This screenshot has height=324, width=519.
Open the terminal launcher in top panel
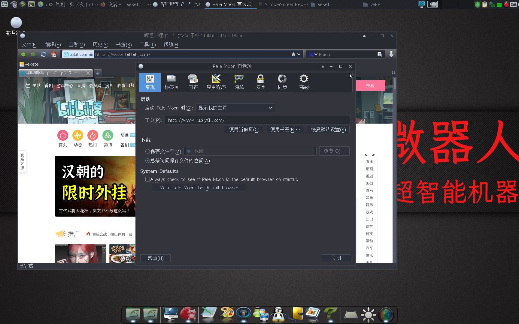31,4
